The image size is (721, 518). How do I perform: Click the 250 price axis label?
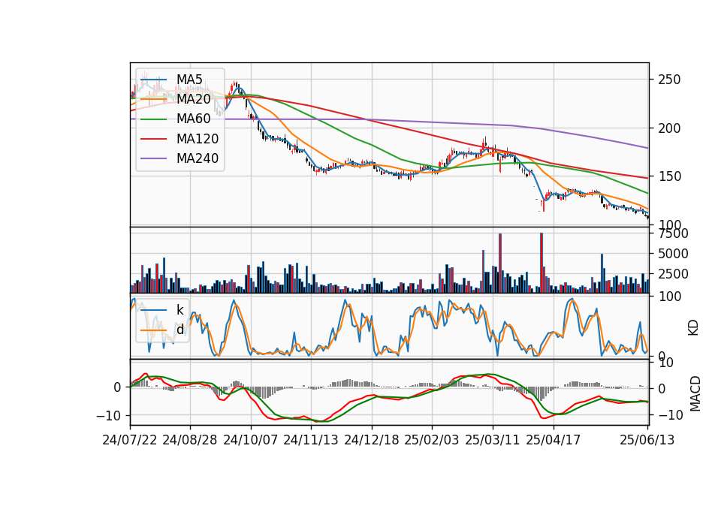tap(669, 80)
